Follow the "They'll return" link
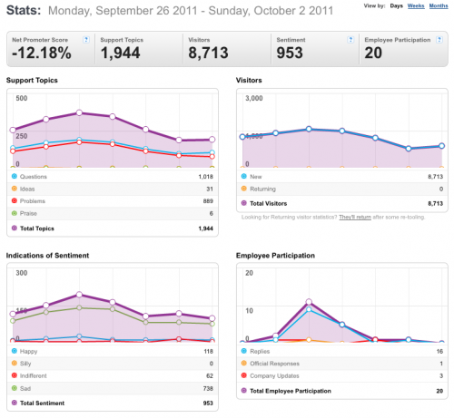This screenshot has width=454, height=418. tap(355, 217)
